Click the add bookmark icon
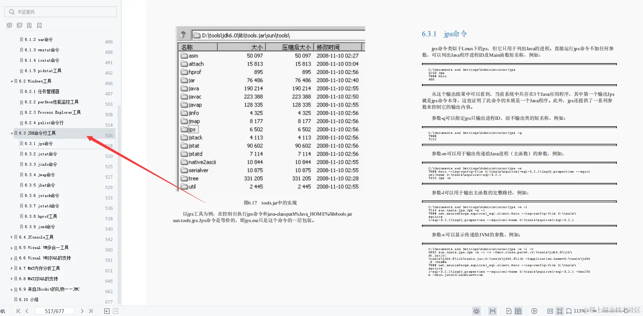The width and height of the screenshot is (643, 316). tap(29, 25)
